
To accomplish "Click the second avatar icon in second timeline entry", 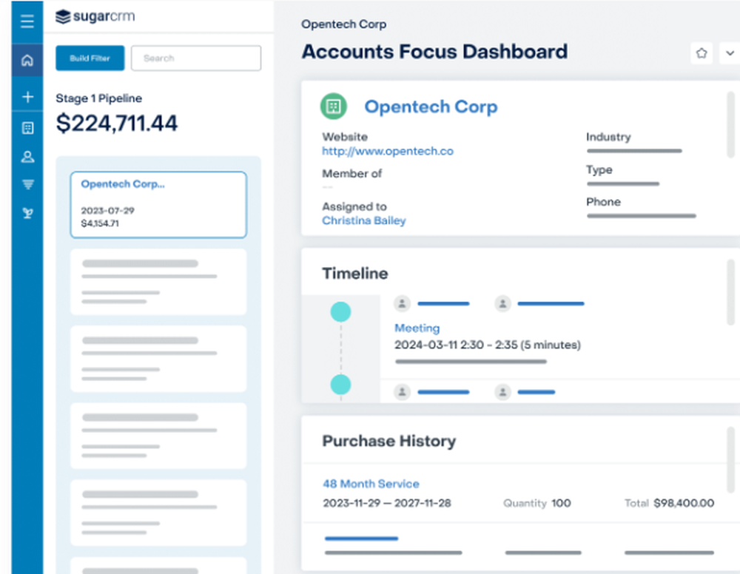I will pyautogui.click(x=502, y=391).
